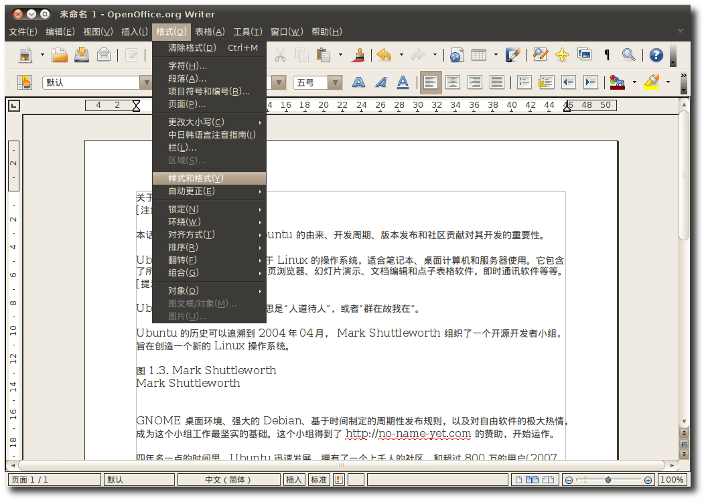The height and width of the screenshot is (502, 706).
Task: Toggle justified alignment
Action: tap(496, 82)
